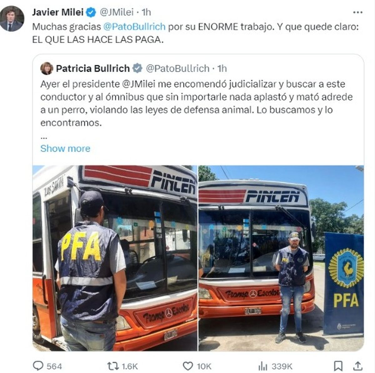
Task: Open Javier Milei's profile avatar
Action: pyautogui.click(x=12, y=19)
